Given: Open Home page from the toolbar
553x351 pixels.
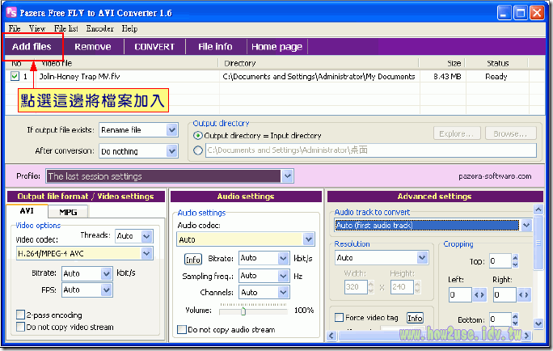Looking at the screenshot, I should tap(276, 47).
